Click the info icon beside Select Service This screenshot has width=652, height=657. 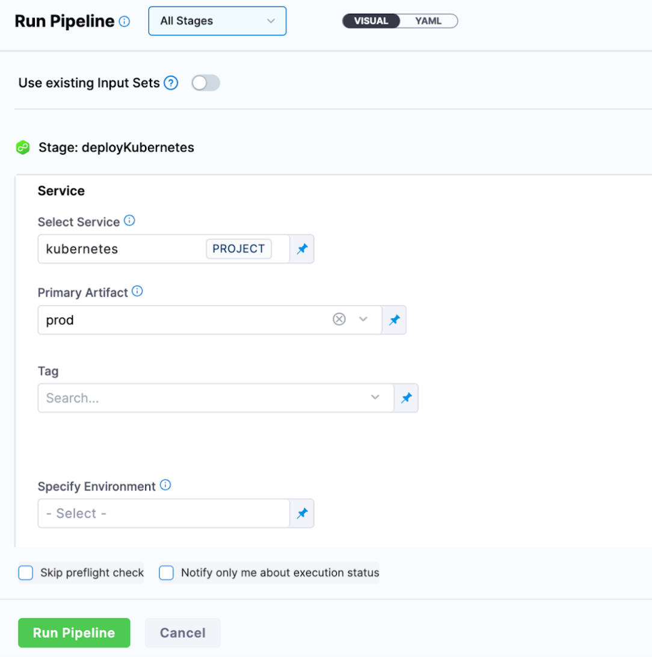tap(129, 221)
